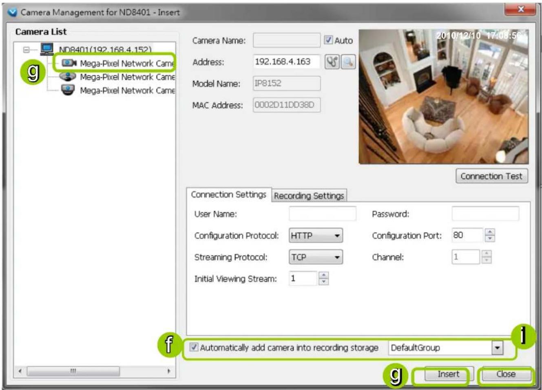Screen dimensions: 542x390
Task: Uncheck Automatically add camera into recording storage
Action: click(194, 347)
